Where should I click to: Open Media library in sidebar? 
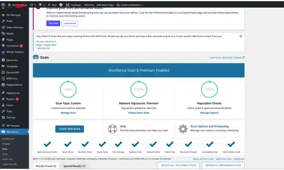click(10, 34)
